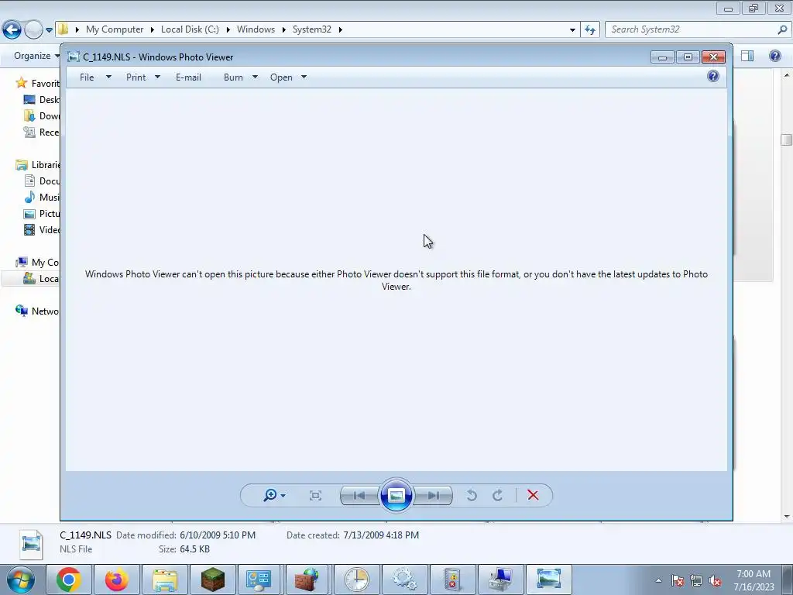Click the muted volume tray icon
Screen dimensions: 793x595
tap(715, 581)
